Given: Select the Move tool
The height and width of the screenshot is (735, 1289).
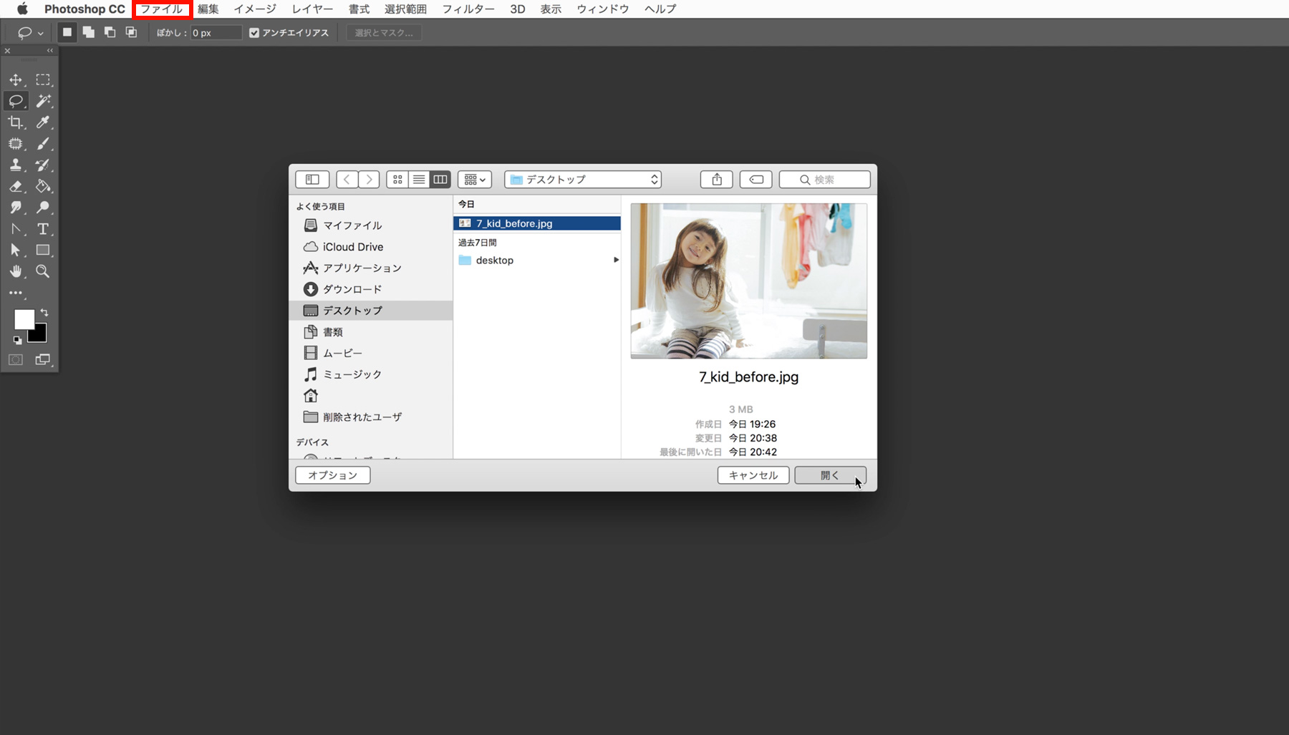Looking at the screenshot, I should pyautogui.click(x=16, y=79).
